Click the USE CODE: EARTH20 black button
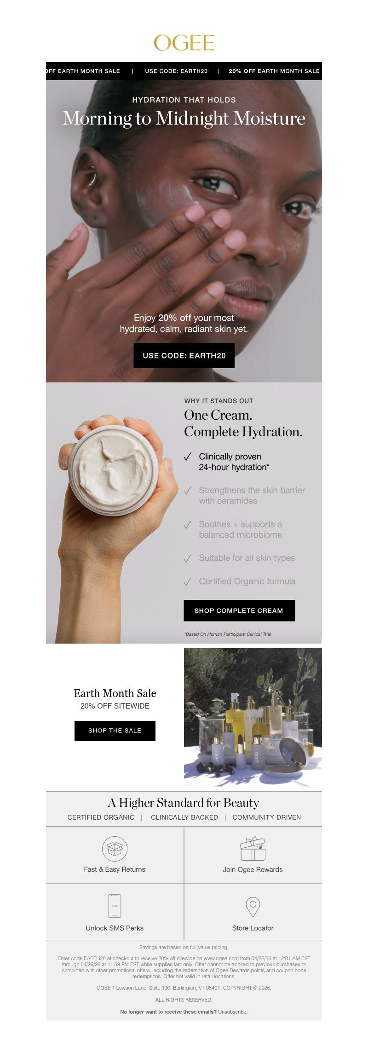This screenshot has height=1038, width=368. pyautogui.click(x=184, y=355)
